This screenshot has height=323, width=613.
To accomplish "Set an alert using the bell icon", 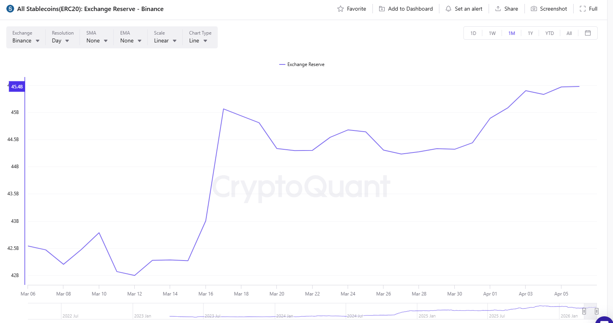I will (448, 8).
